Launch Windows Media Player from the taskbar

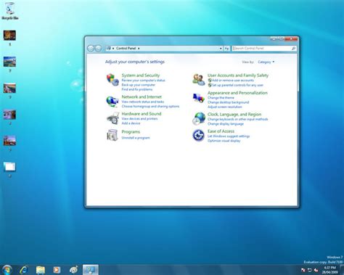point(57,270)
